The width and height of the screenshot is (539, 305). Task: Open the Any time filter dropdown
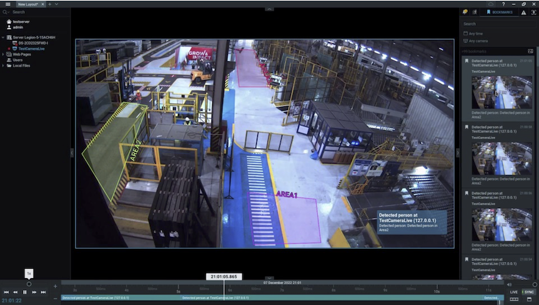click(x=473, y=33)
